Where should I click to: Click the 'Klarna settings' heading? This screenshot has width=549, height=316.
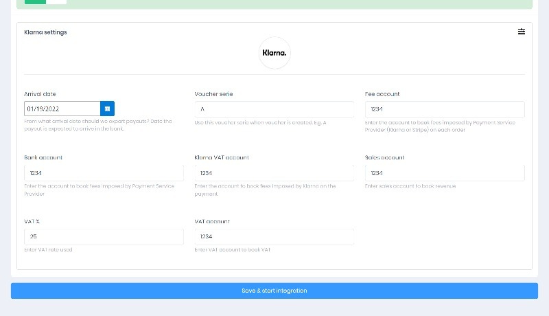45,32
